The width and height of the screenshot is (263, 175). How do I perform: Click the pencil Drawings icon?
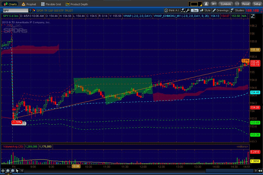pos(214,10)
